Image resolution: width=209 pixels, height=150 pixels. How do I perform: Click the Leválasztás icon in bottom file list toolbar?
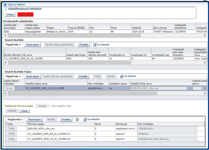(x=85, y=120)
